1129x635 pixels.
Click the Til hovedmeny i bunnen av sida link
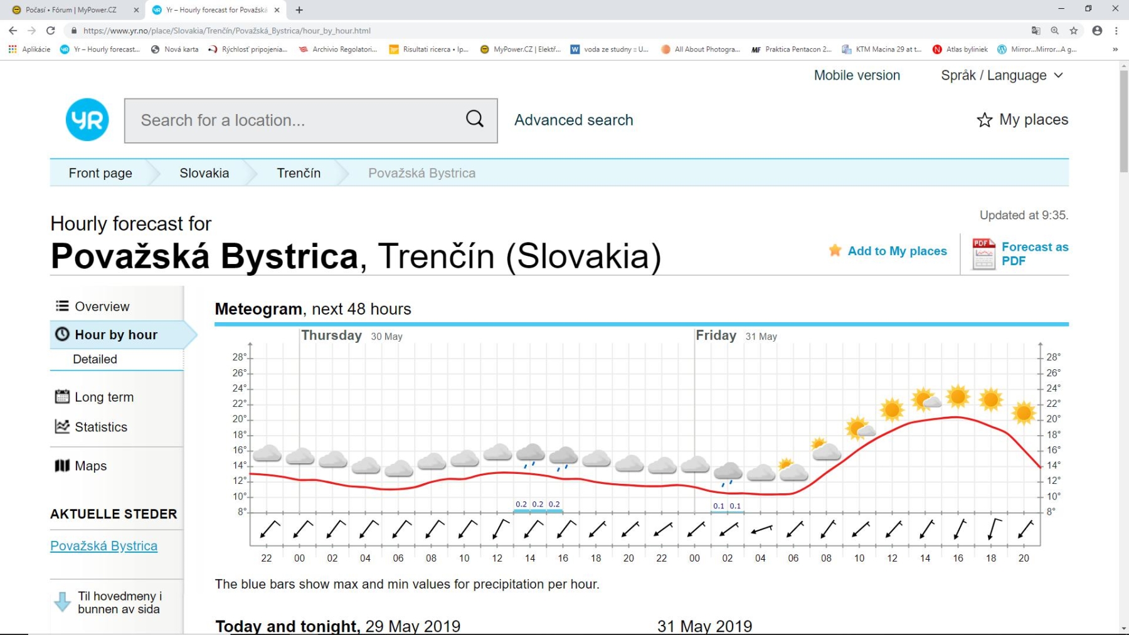(x=119, y=602)
